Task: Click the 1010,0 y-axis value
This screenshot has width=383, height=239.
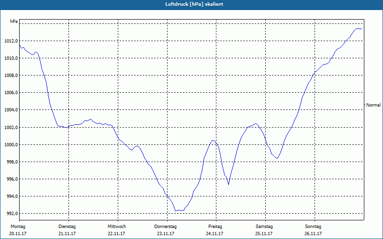Action: 11,58
